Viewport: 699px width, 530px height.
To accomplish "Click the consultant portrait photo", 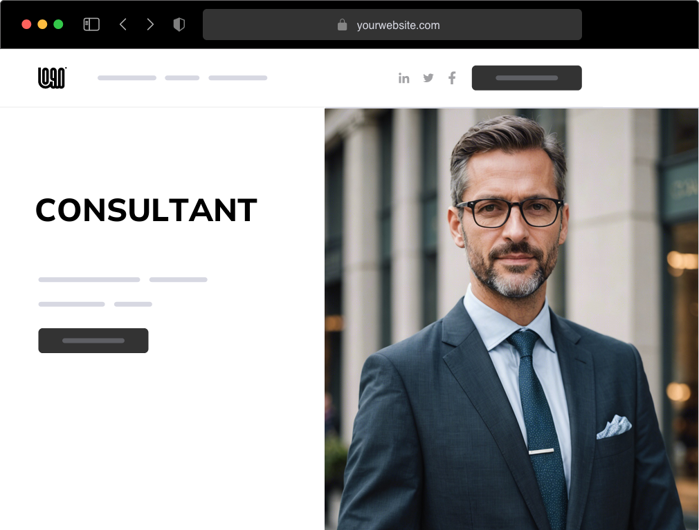I will click(x=511, y=319).
